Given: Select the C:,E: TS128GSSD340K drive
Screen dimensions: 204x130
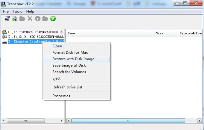Looking at the screenshot, I should pos(36,32).
